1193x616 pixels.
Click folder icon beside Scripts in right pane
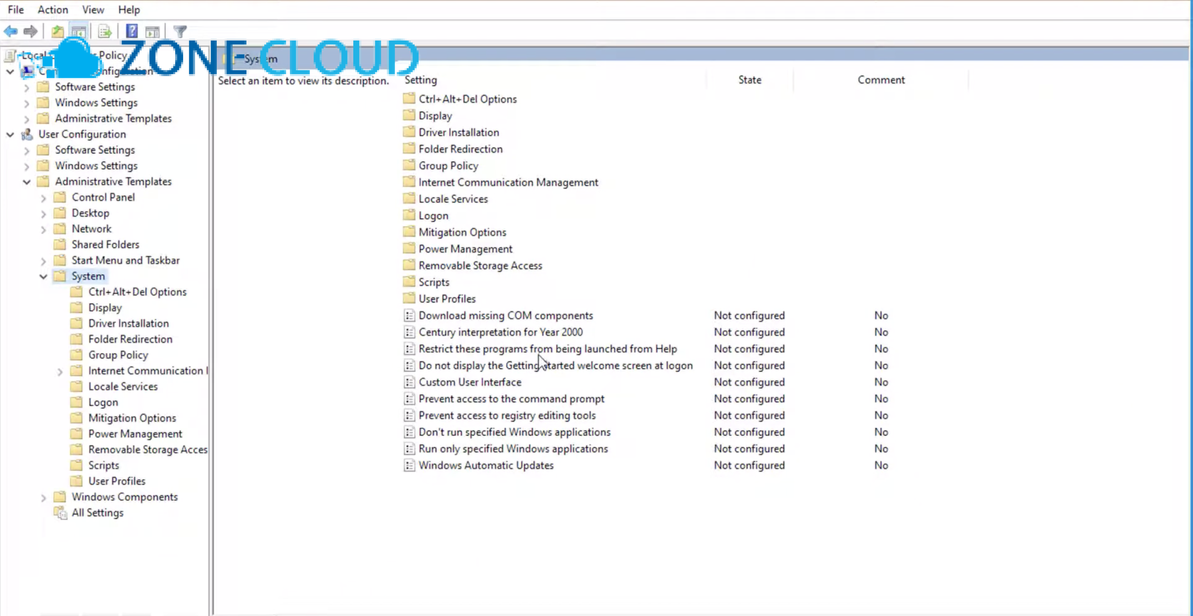(409, 281)
